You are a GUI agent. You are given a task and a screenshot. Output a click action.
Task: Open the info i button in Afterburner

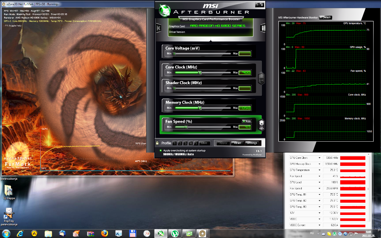pyautogui.click(x=263, y=28)
